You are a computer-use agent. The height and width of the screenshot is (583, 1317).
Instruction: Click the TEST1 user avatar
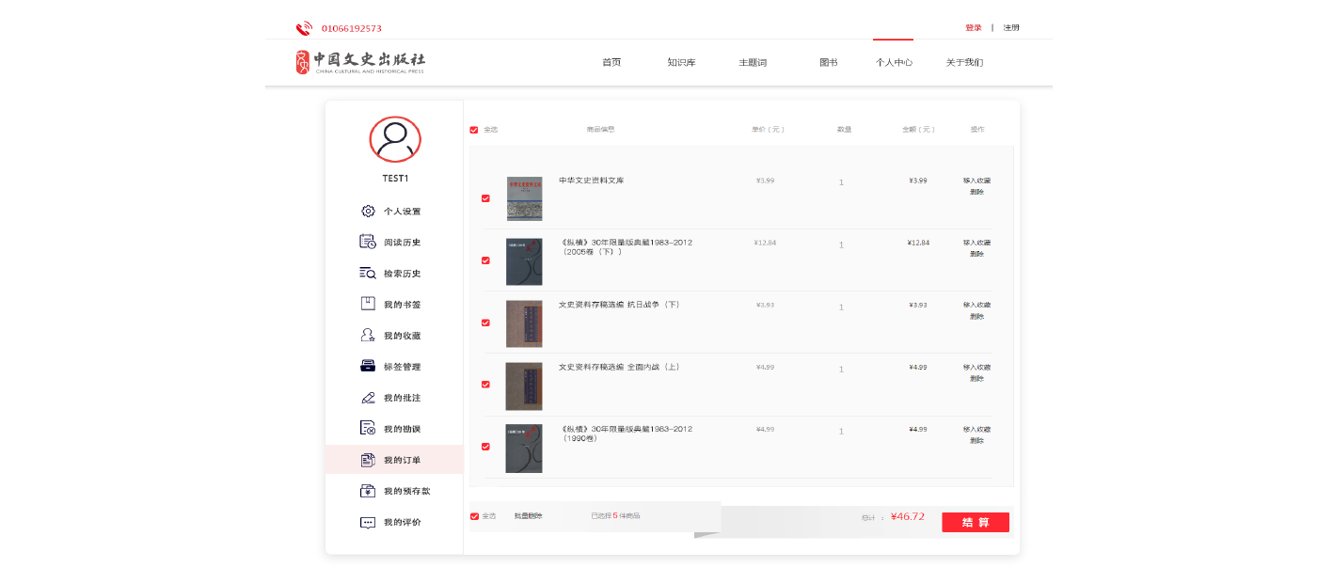click(395, 140)
